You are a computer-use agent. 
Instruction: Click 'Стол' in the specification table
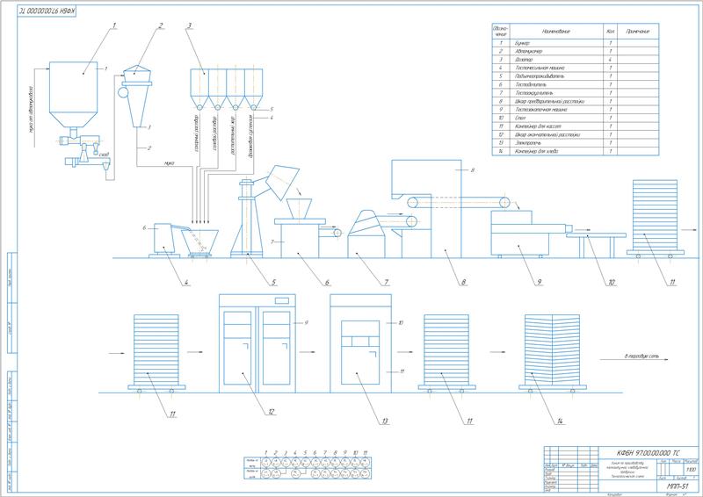click(520, 119)
